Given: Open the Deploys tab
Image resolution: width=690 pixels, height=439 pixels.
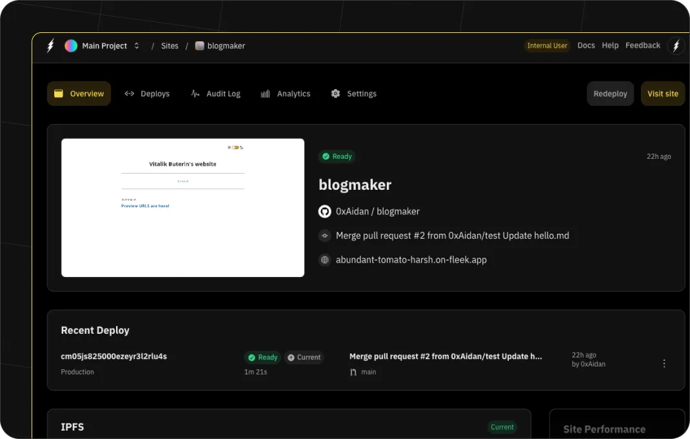Looking at the screenshot, I should click(147, 94).
